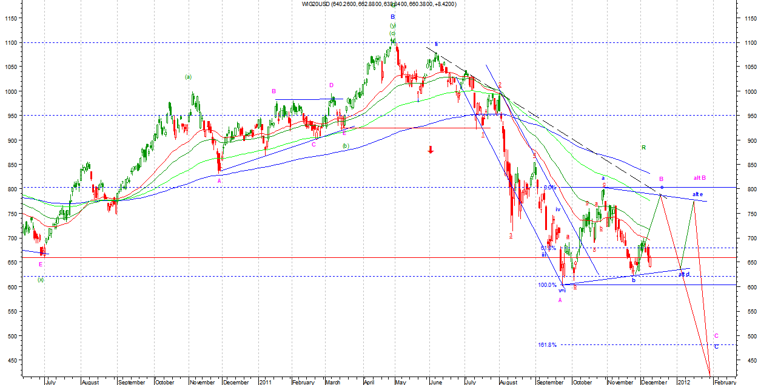Click the green (a) wave label
Viewport: 758px width, 385px height.
pyautogui.click(x=188, y=77)
